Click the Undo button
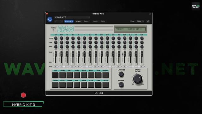 95,21
